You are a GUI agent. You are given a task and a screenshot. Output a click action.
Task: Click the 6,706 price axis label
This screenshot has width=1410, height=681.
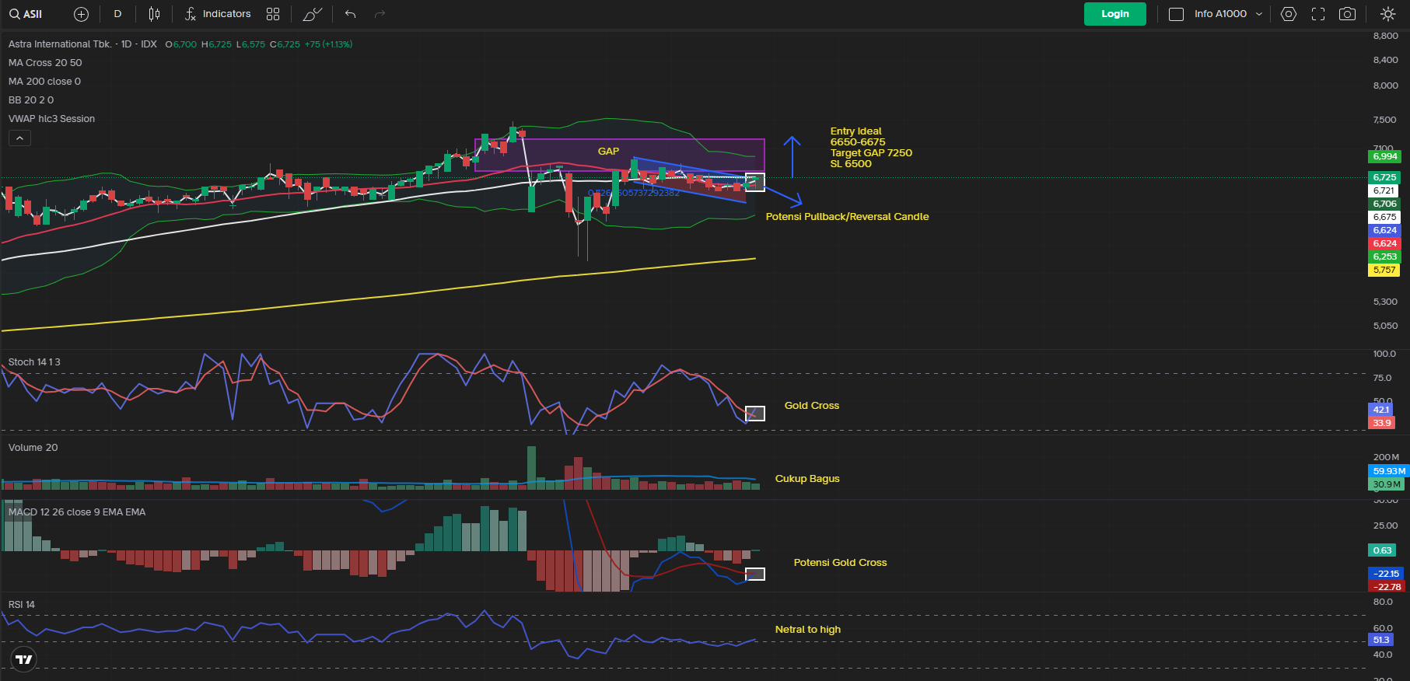coord(1384,204)
